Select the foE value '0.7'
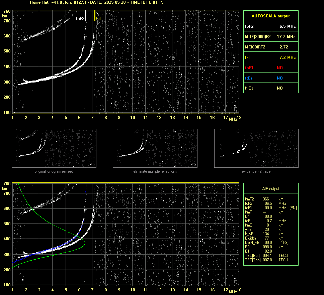 [x=269, y=221]
